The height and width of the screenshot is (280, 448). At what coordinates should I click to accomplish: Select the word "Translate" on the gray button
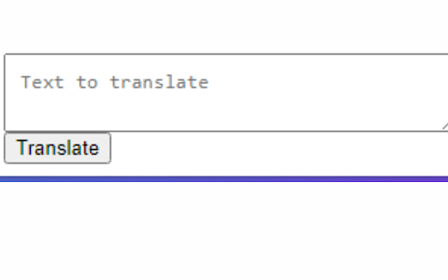point(57,148)
